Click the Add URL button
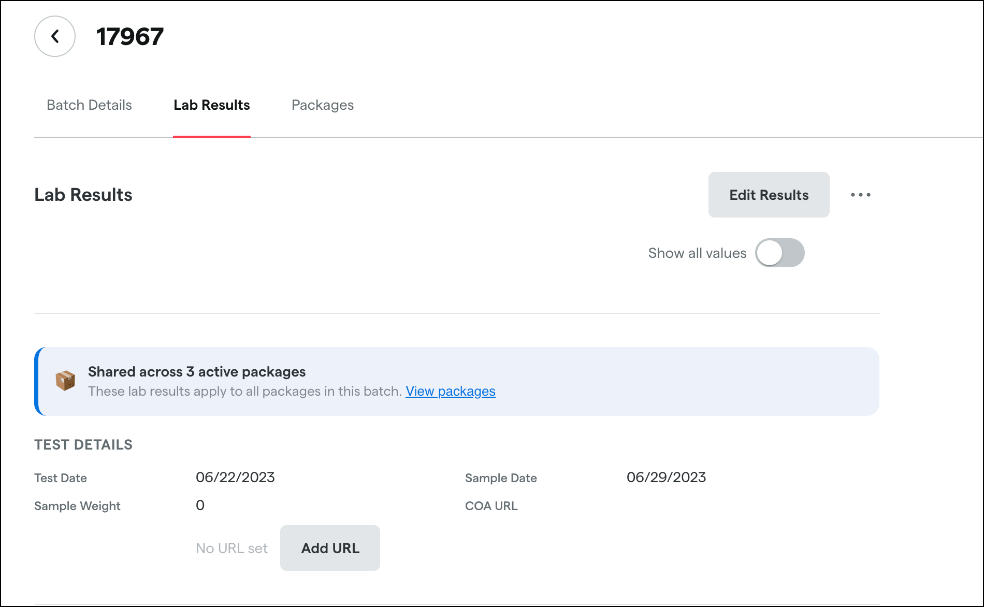This screenshot has width=984, height=607. (330, 548)
